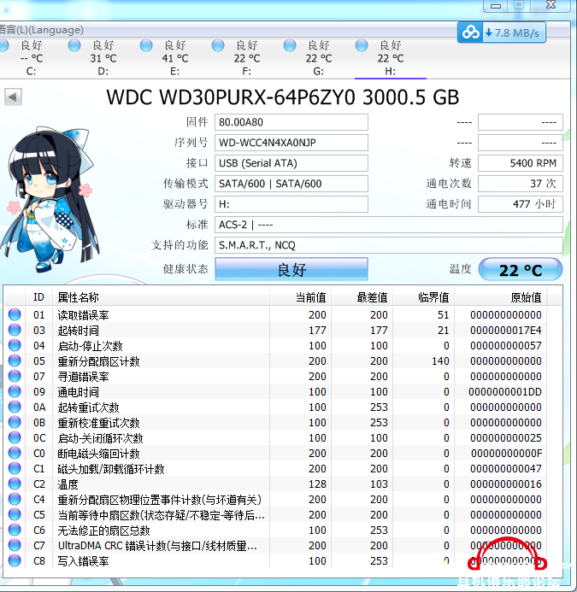Screen dimensions: 577x592
Task: Select the 起转时间 attribute name
Action: click(79, 331)
